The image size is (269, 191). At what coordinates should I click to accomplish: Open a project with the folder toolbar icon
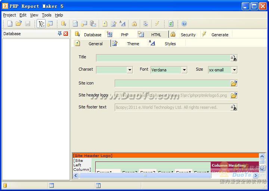(x=19, y=24)
